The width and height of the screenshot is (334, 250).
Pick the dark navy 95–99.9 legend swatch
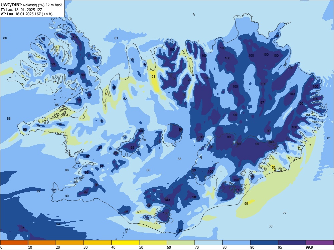click(292, 243)
